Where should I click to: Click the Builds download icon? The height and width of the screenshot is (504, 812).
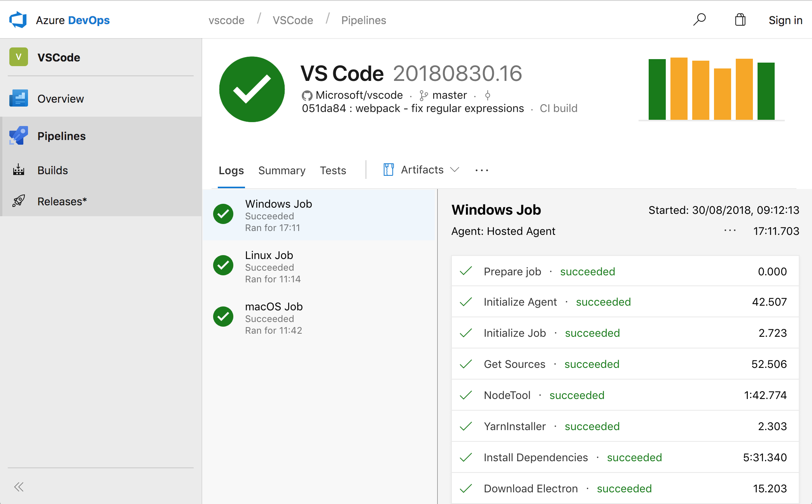18,170
